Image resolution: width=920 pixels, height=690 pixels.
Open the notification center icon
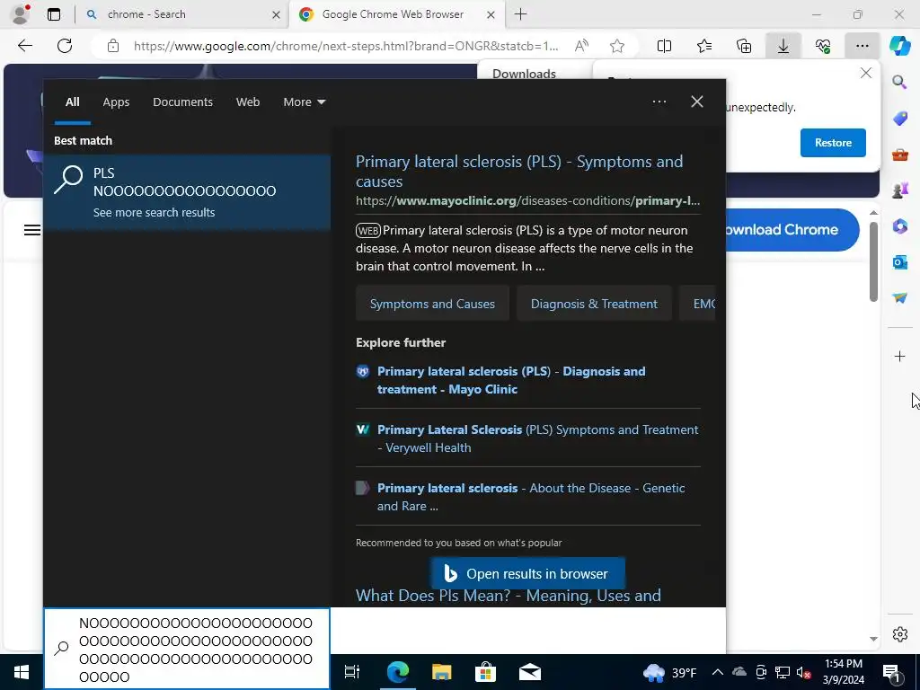point(892,672)
